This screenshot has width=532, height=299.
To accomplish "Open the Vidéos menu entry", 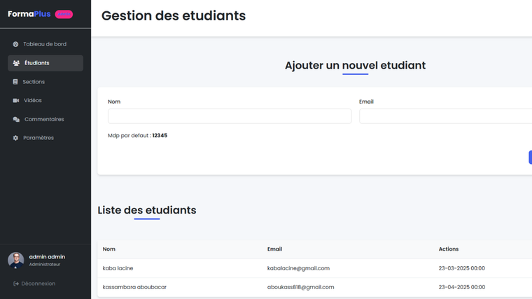I will click(33, 101).
